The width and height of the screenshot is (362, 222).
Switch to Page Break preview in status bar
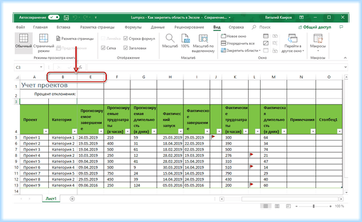point(288,206)
